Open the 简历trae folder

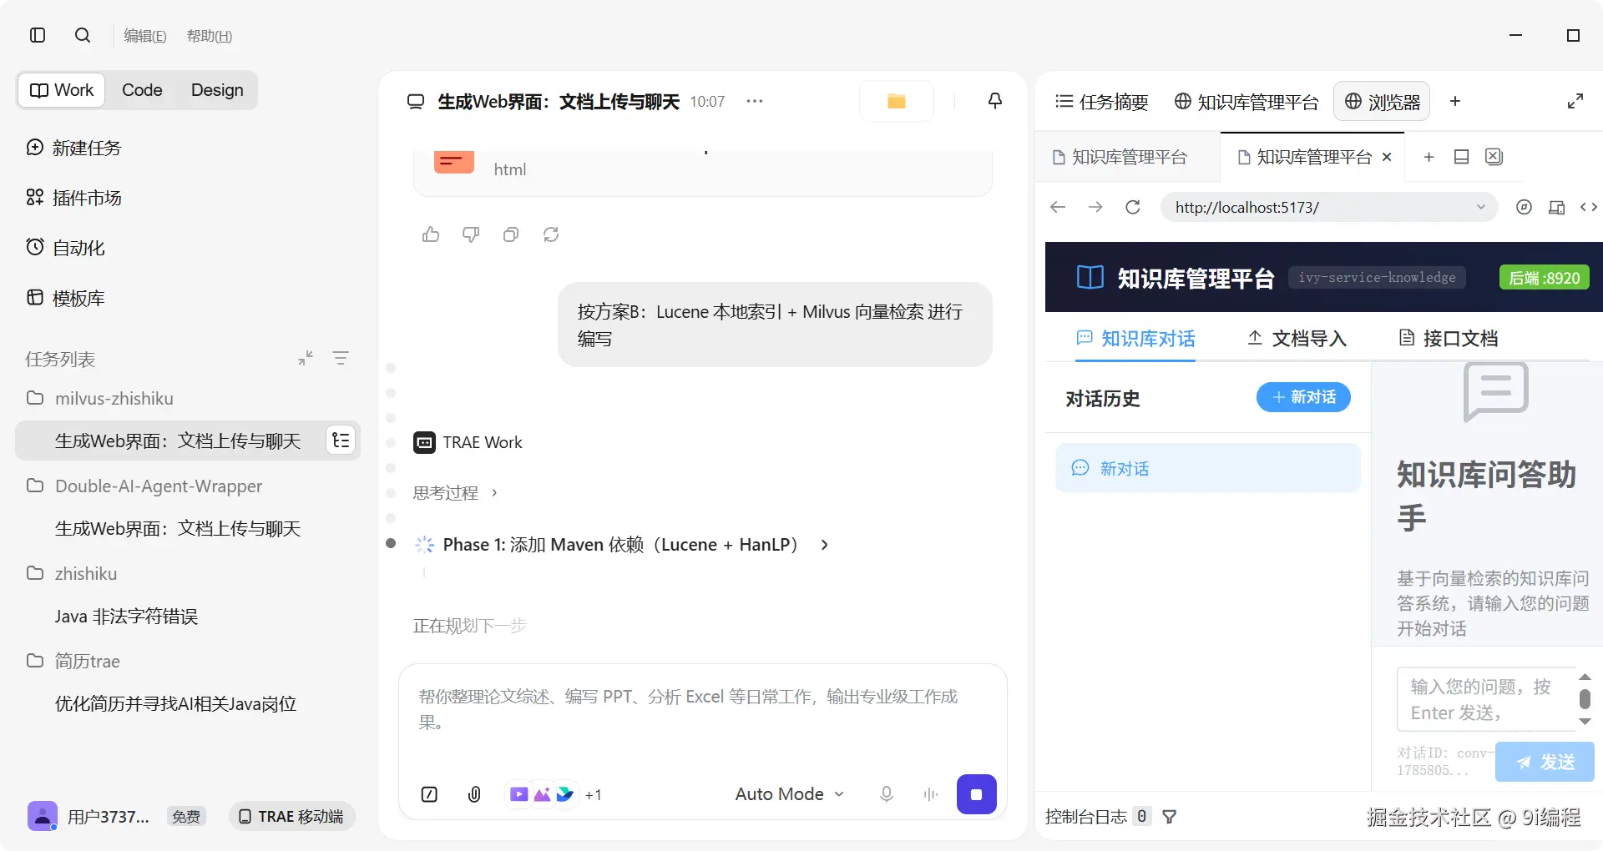[73, 661]
